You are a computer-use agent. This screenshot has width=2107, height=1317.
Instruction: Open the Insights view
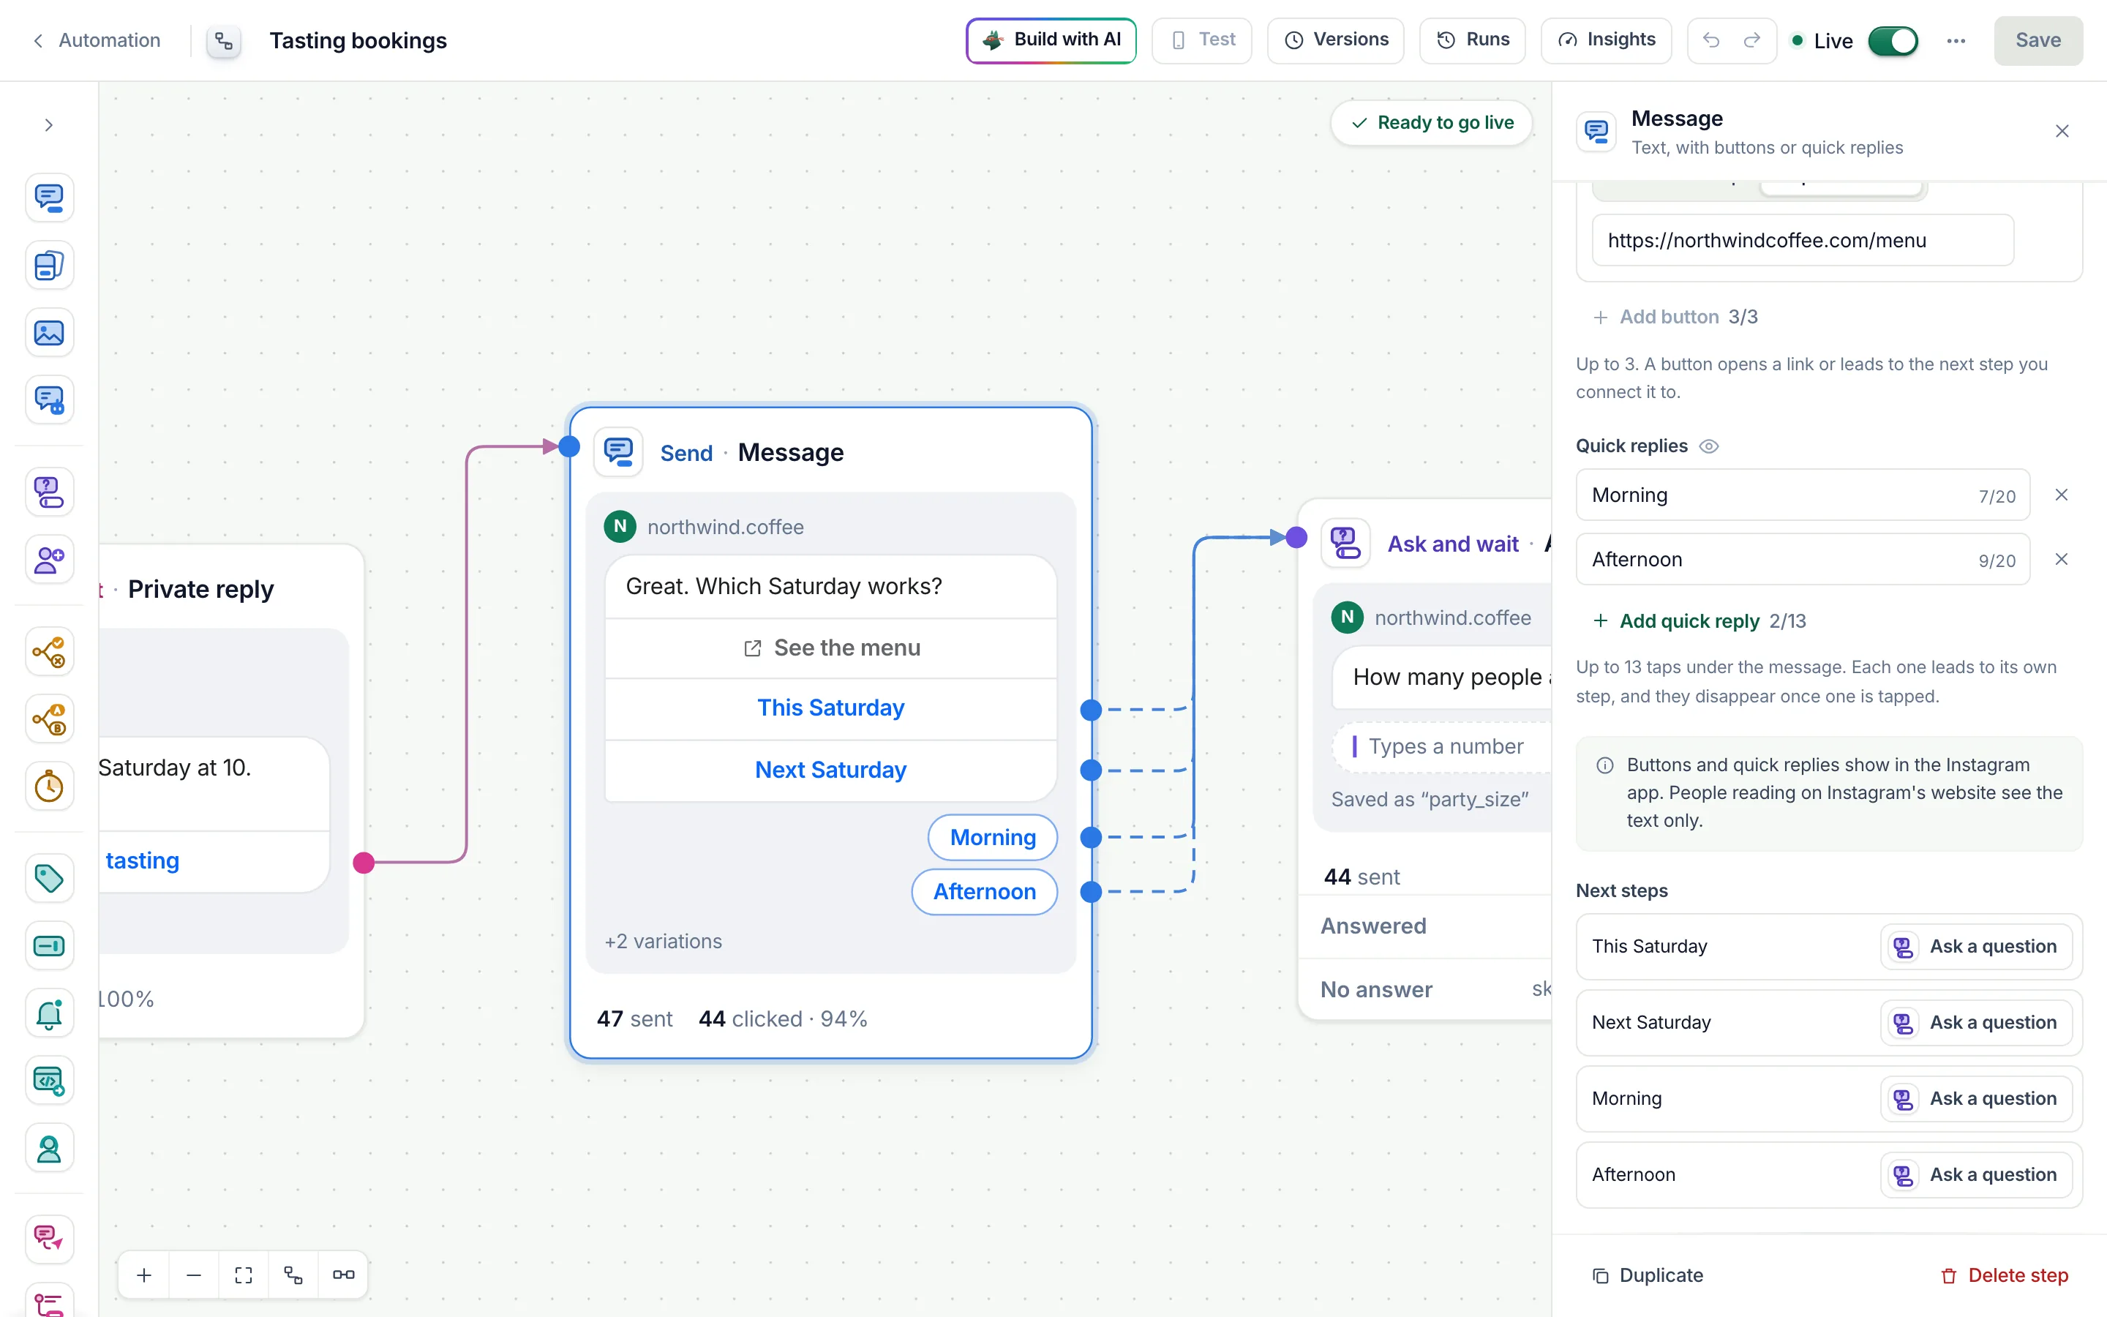click(1607, 40)
